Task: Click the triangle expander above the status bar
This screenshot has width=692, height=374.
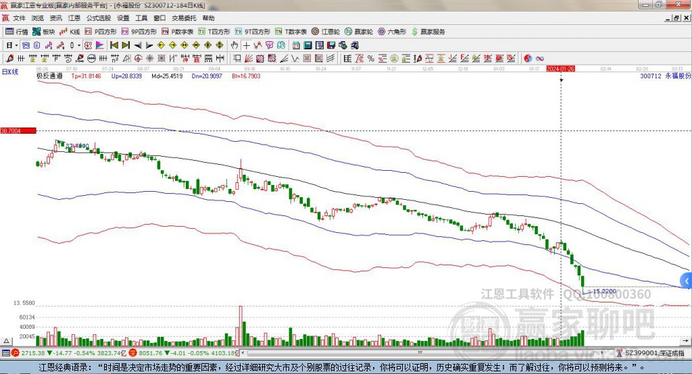Action: click(x=6, y=341)
